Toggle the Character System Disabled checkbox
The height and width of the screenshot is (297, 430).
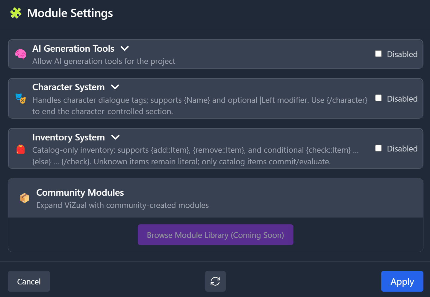[x=378, y=98]
